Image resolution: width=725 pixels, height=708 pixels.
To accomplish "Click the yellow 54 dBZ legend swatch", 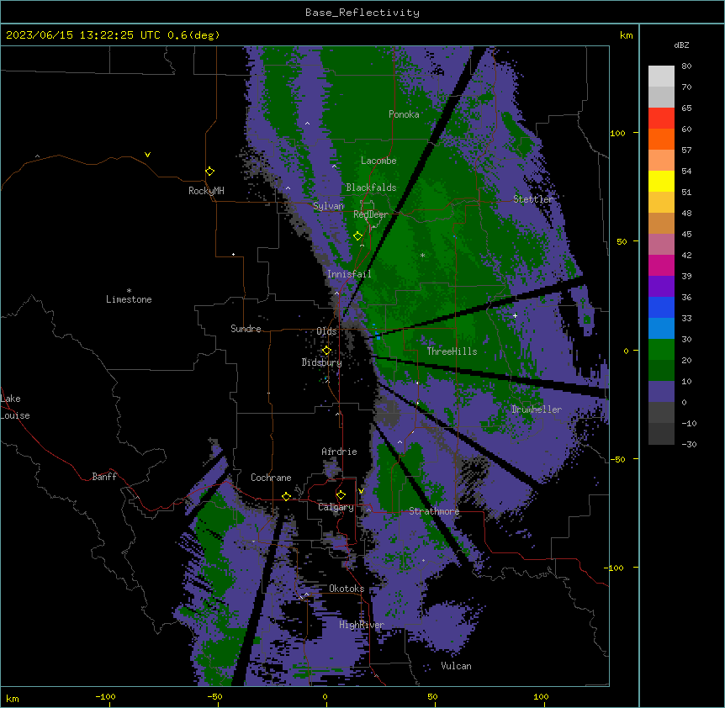I will click(x=661, y=181).
